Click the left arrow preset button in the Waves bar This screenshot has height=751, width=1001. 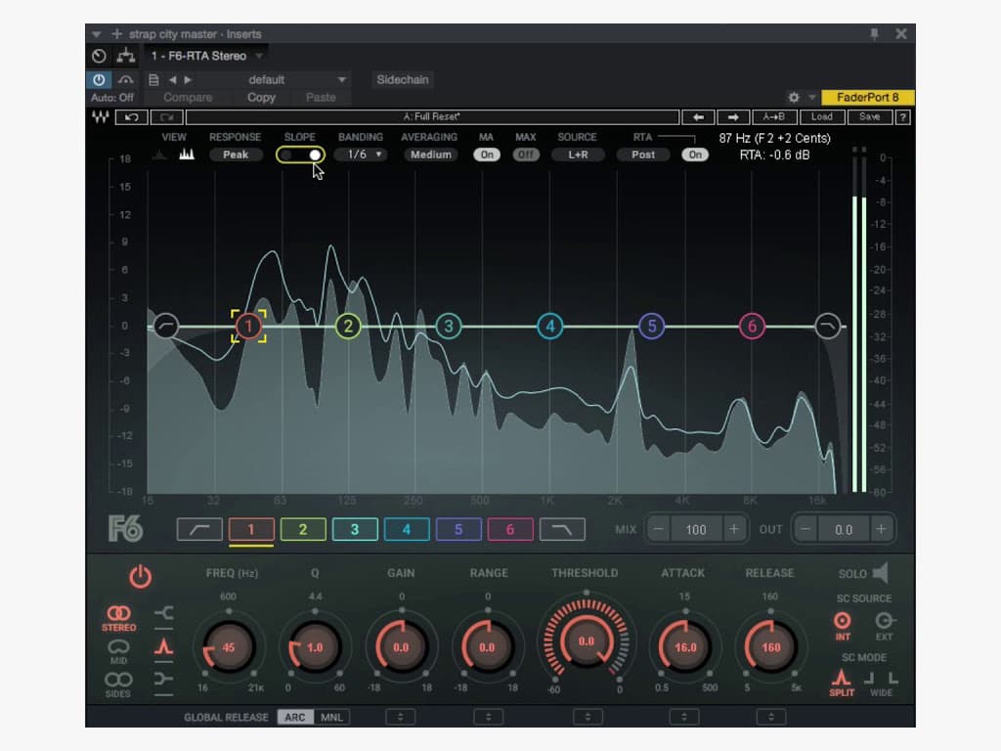click(x=698, y=117)
